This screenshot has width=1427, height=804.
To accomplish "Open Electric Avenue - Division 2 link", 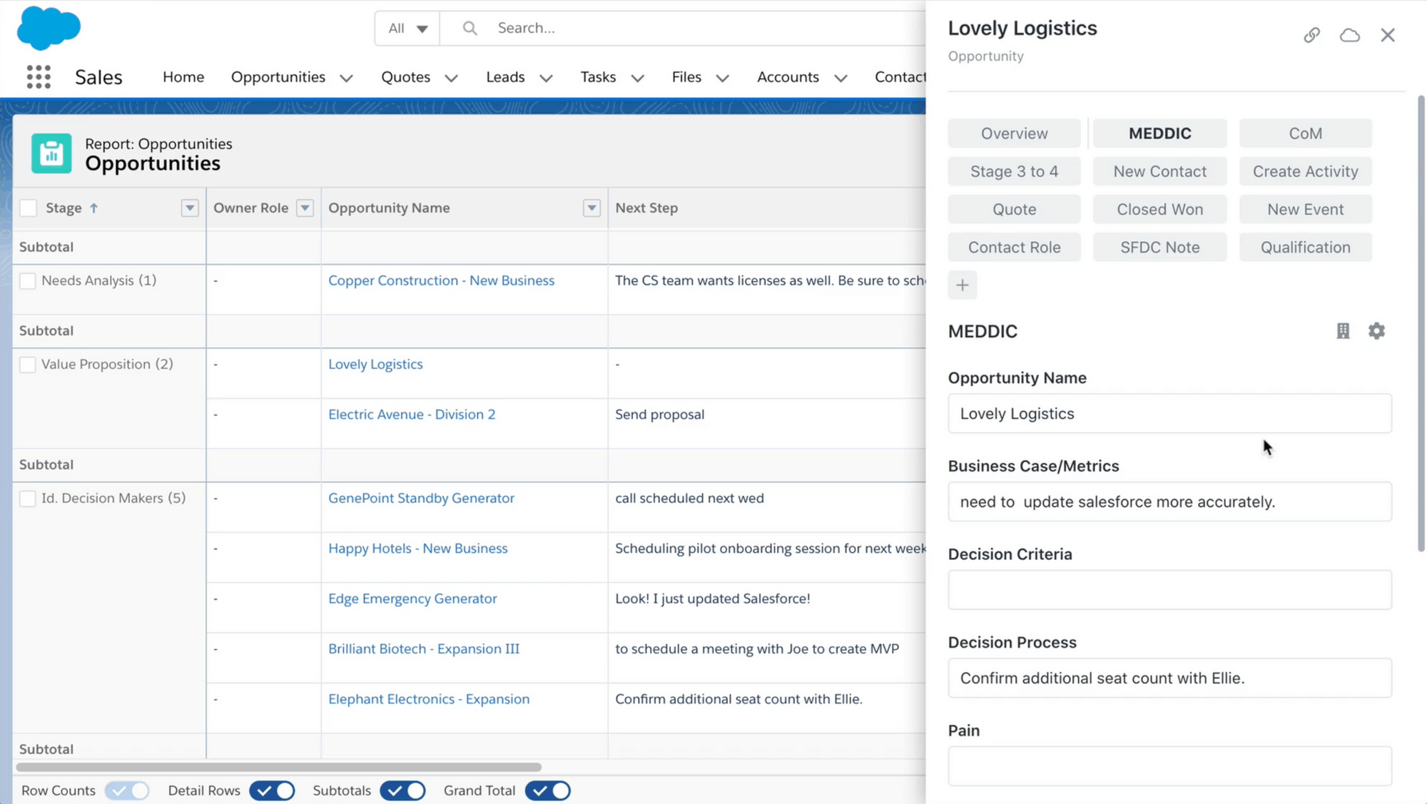I will coord(412,414).
